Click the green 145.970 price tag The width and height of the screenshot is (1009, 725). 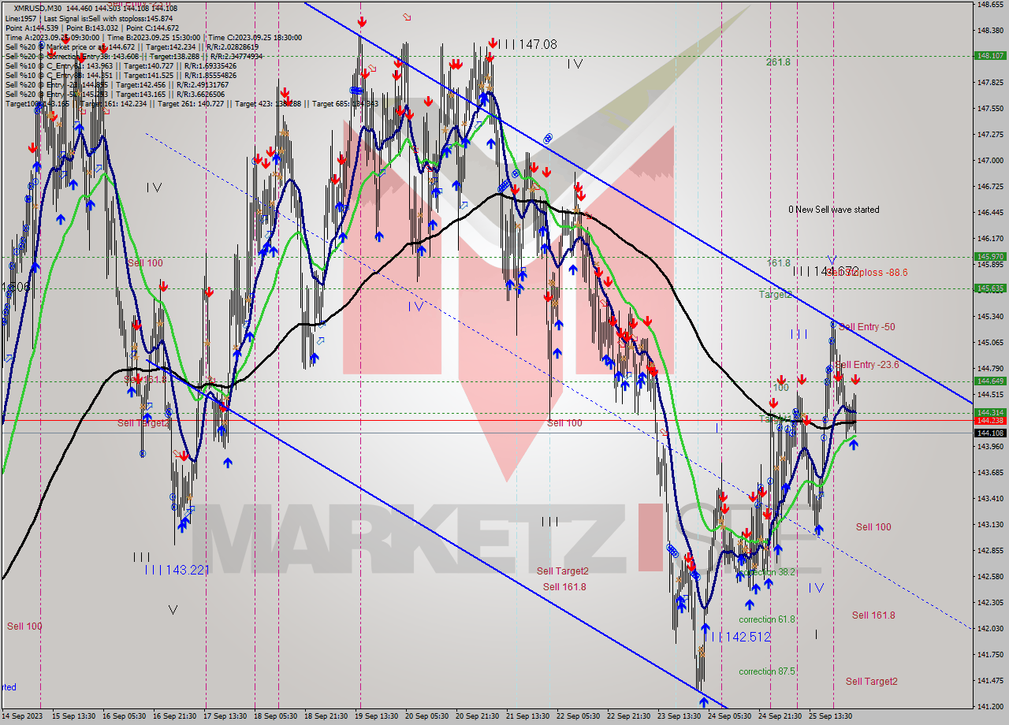pos(990,257)
